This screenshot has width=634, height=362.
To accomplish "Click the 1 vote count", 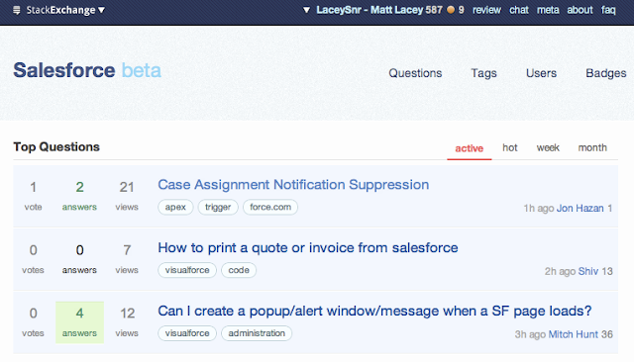I will pyautogui.click(x=33, y=196).
